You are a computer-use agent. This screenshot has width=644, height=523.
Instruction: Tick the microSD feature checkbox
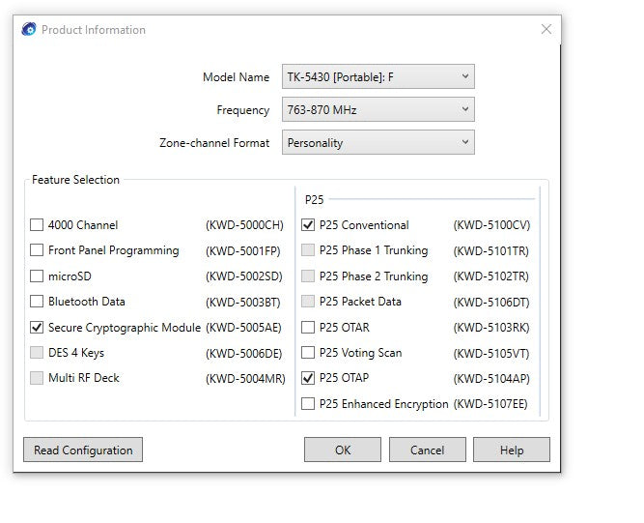[37, 276]
